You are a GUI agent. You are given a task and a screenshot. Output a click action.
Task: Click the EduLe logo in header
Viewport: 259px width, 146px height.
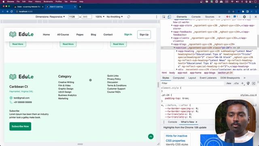21,34
